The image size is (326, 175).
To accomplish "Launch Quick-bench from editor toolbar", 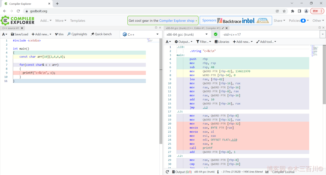I will 101,34.
